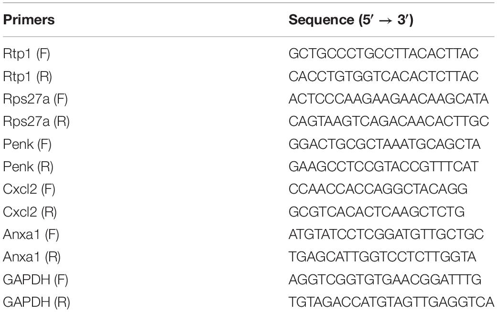Click the GAPDH (F) primer label
This screenshot has width=497, height=312.
35,280
